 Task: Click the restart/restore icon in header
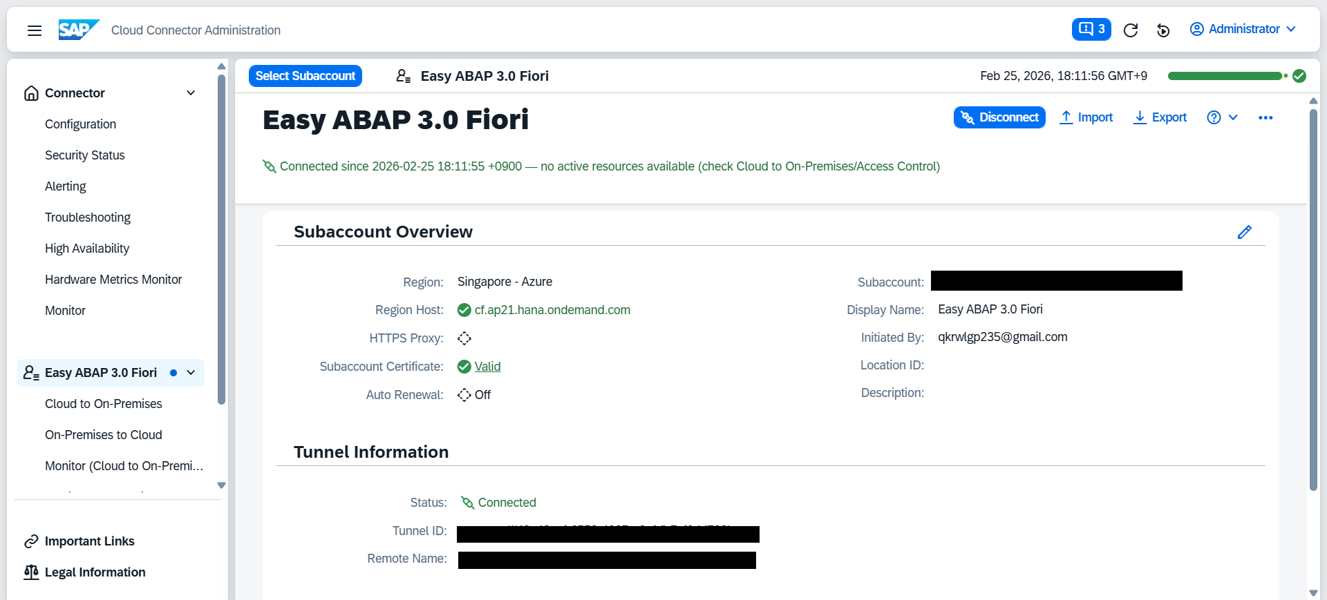click(1163, 30)
